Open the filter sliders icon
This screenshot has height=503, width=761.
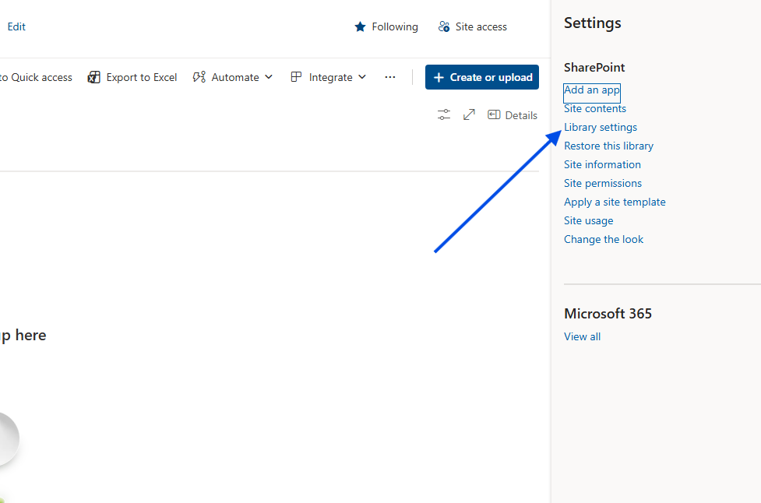coord(444,115)
